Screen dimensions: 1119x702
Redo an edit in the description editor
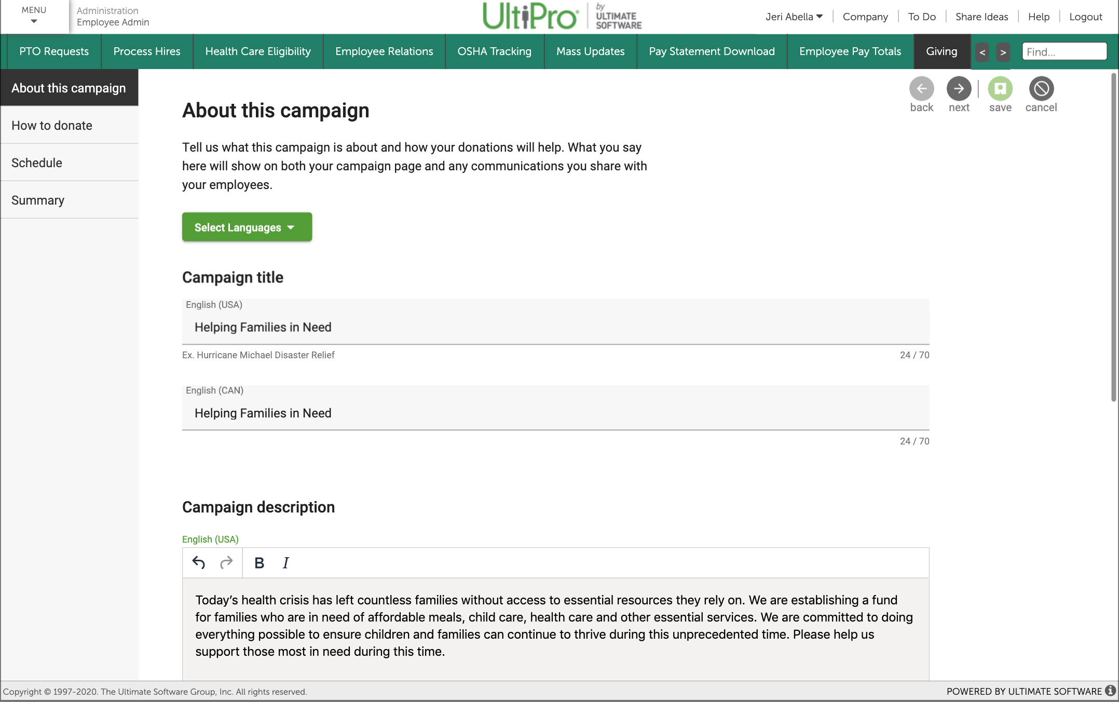tap(226, 563)
